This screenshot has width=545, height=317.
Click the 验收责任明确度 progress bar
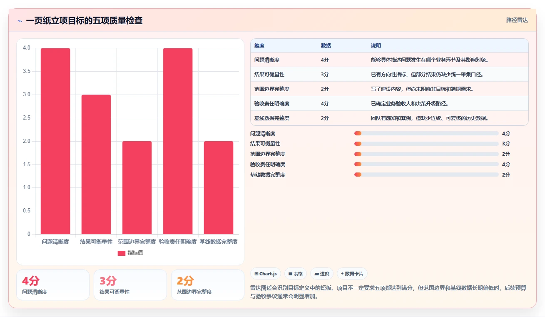click(426, 164)
